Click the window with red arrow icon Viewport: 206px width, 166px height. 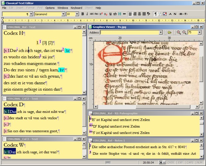point(165,14)
